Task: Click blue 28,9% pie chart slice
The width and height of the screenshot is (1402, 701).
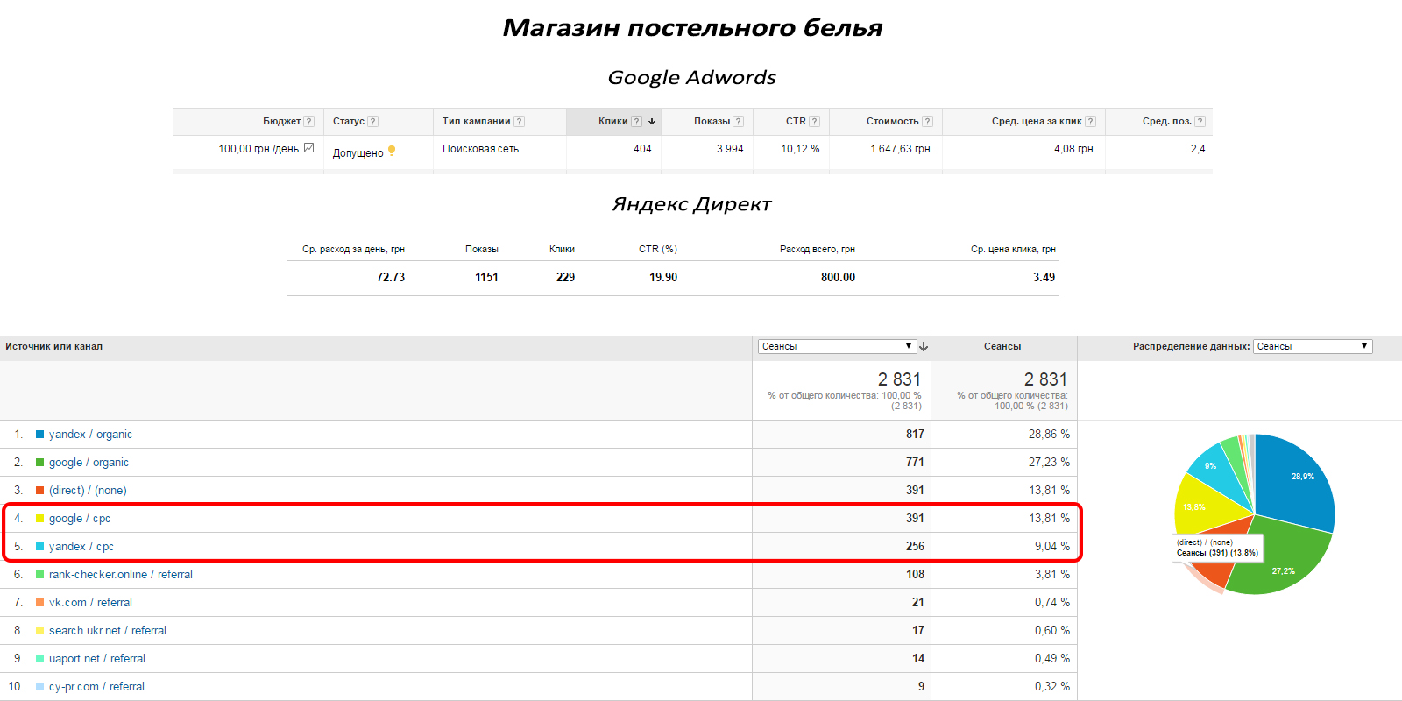Action: pos(1297,482)
